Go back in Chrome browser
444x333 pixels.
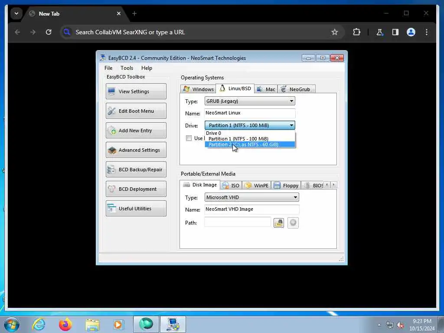(17, 32)
